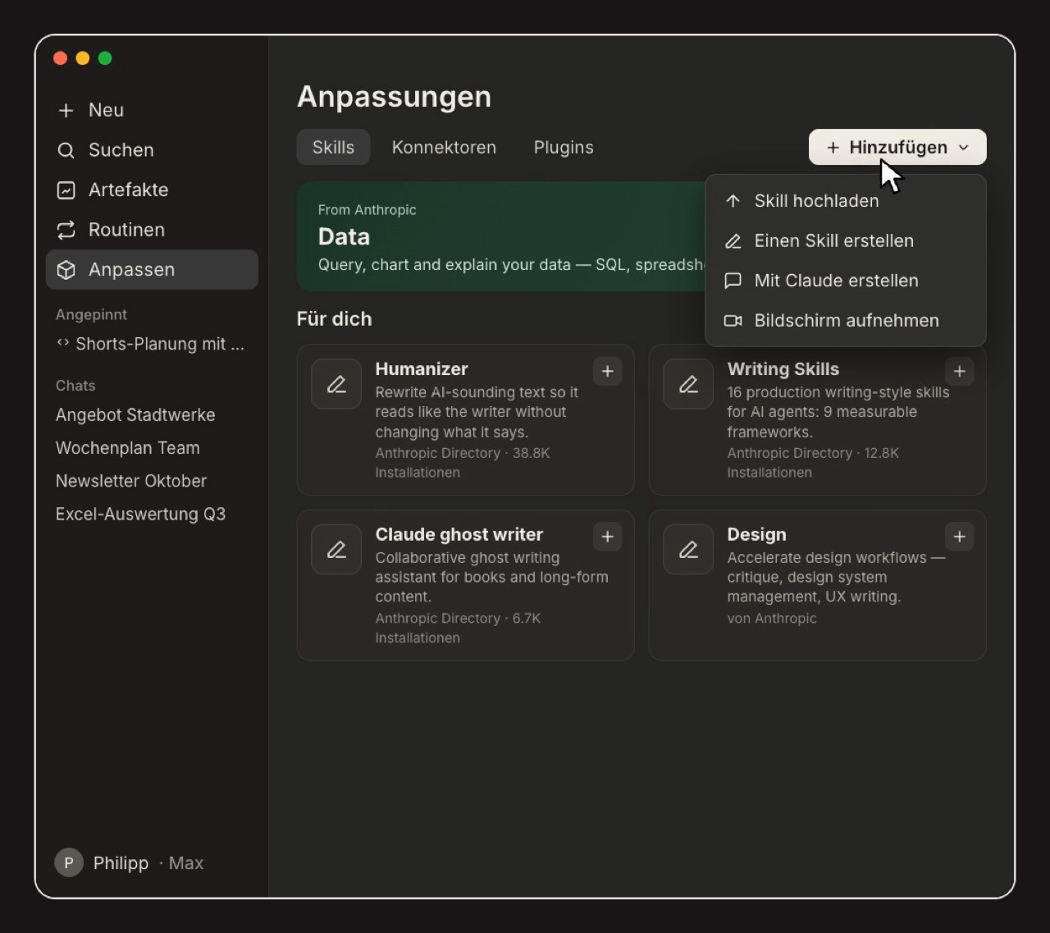Collapse the Hinzufügen dropdown chevron
1050x933 pixels.
click(964, 148)
